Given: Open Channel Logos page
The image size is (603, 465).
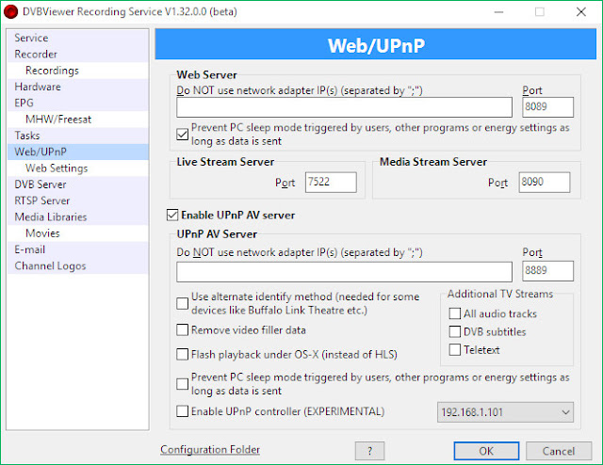Looking at the screenshot, I should [x=77, y=266].
